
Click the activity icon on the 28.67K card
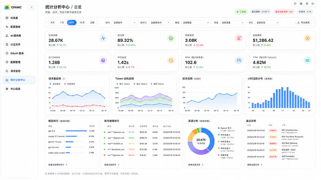(x=103, y=38)
